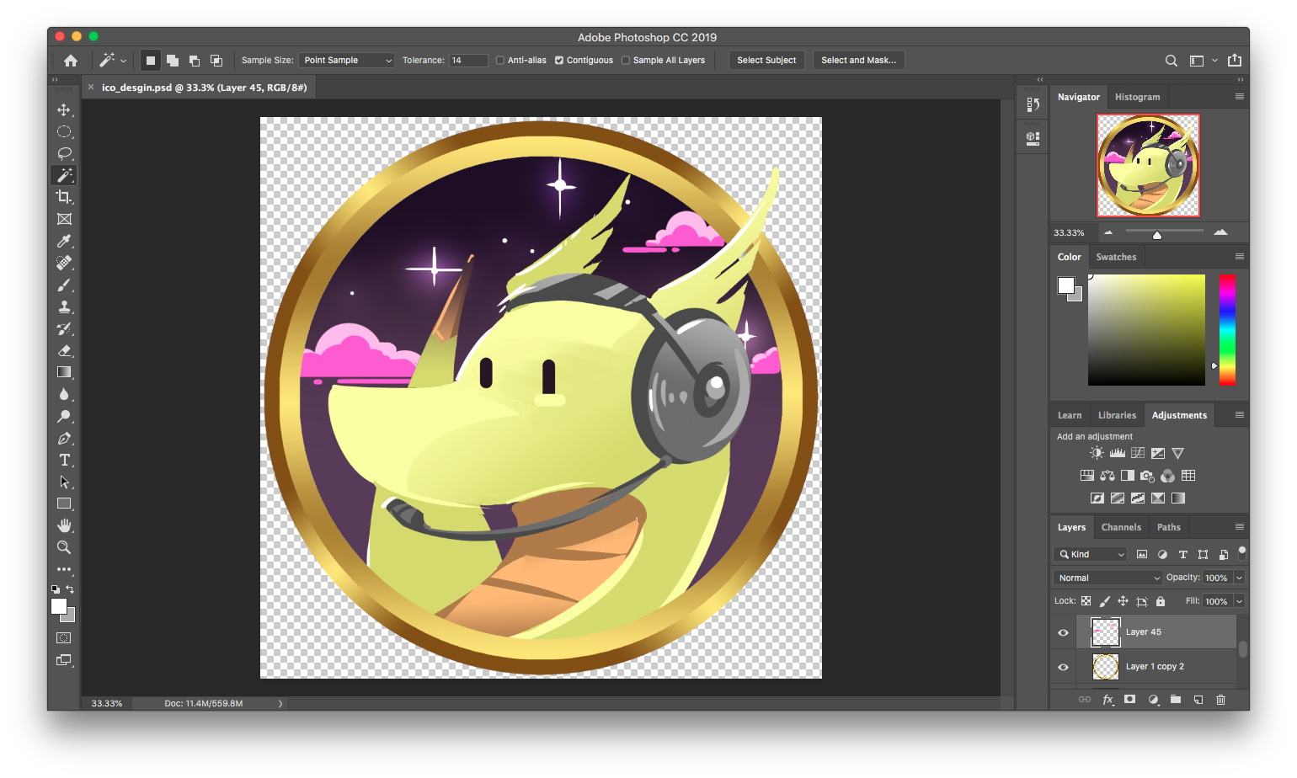Hide Layer 45 with eye icon
The image size is (1297, 778).
(x=1063, y=632)
